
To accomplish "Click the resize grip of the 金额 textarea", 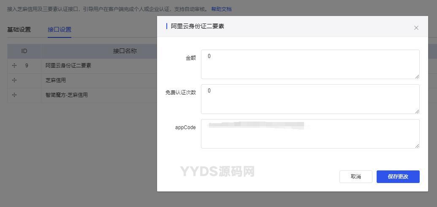I will pos(417,77).
